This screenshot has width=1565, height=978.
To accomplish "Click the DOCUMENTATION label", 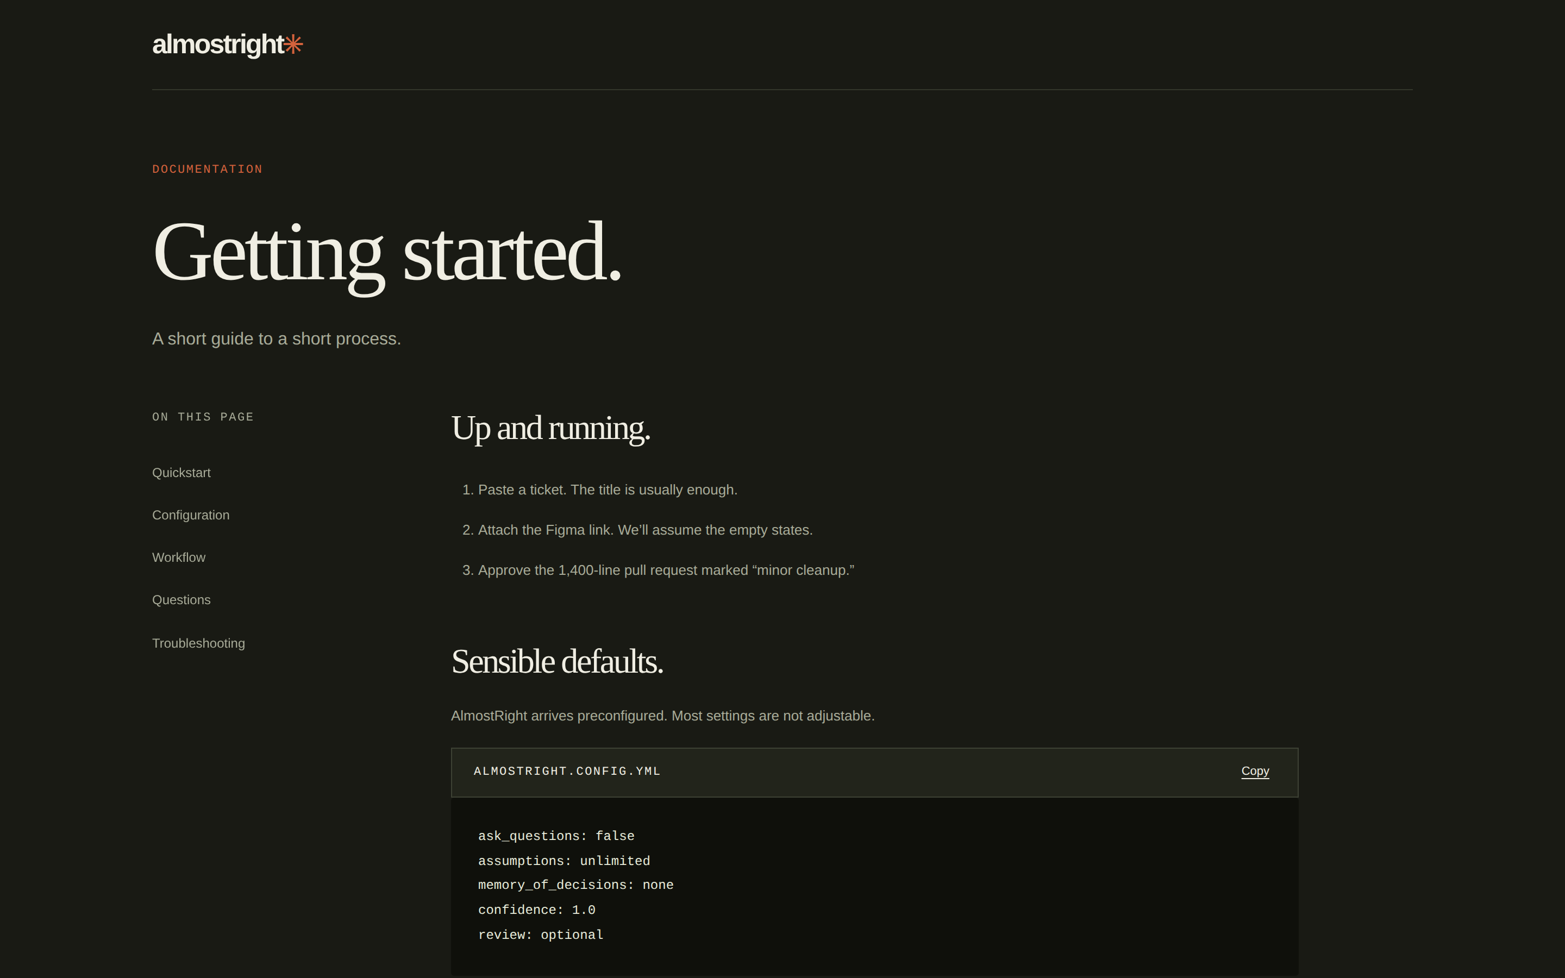I will (x=208, y=169).
